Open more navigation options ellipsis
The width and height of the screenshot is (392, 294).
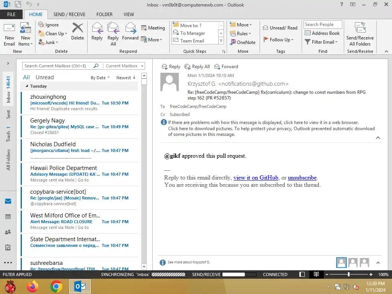point(8,263)
